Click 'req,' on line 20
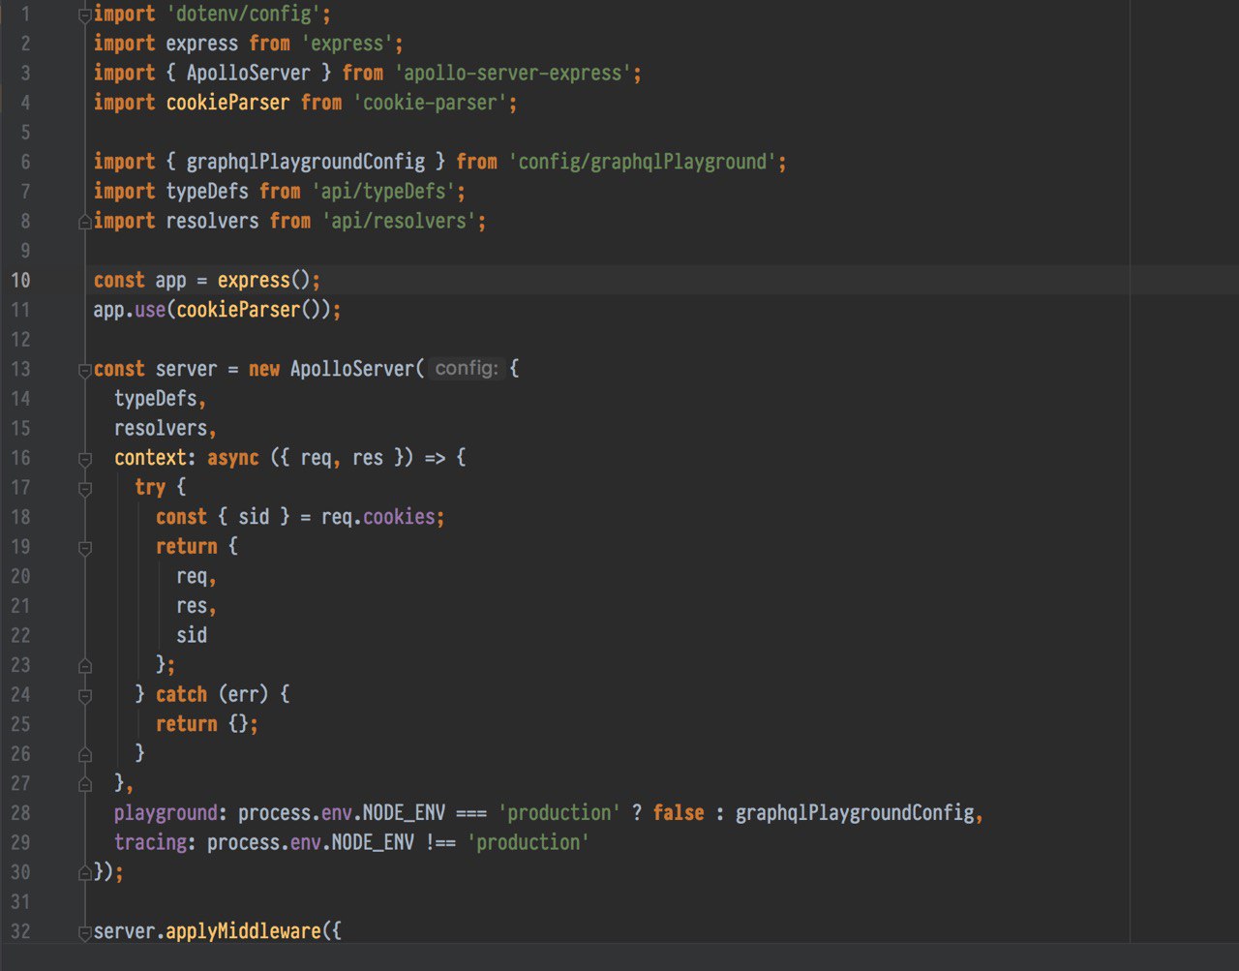Screen dimensions: 1239x971 point(196,576)
